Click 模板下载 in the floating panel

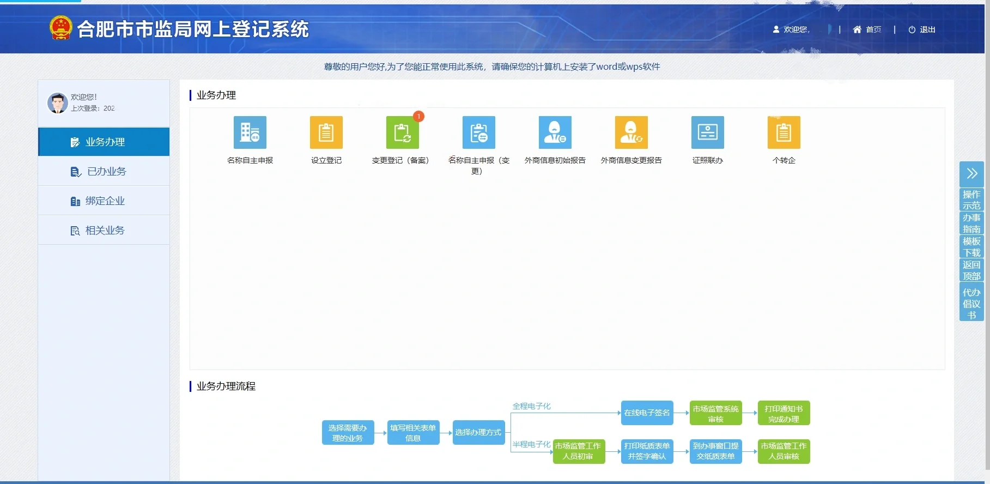click(x=971, y=247)
